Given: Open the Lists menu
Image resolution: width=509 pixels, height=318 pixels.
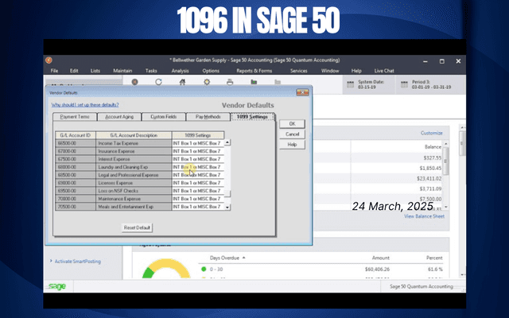Looking at the screenshot, I should click(x=95, y=71).
